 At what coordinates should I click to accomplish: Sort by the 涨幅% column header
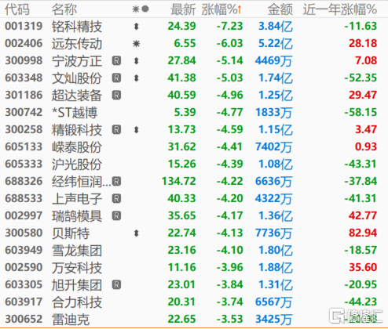pyautogui.click(x=221, y=9)
